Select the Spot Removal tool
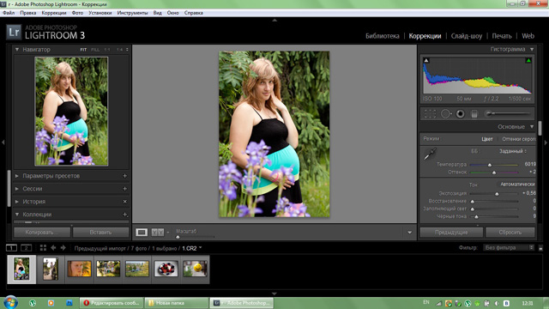Screen dimensions: 549x309 (x=446, y=114)
